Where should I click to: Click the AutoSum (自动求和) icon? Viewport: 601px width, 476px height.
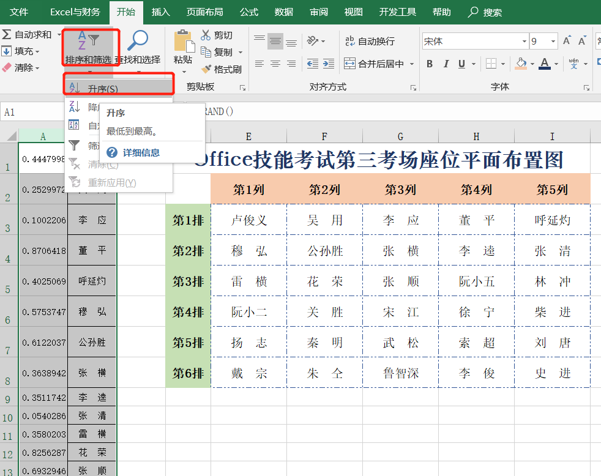click(7, 34)
